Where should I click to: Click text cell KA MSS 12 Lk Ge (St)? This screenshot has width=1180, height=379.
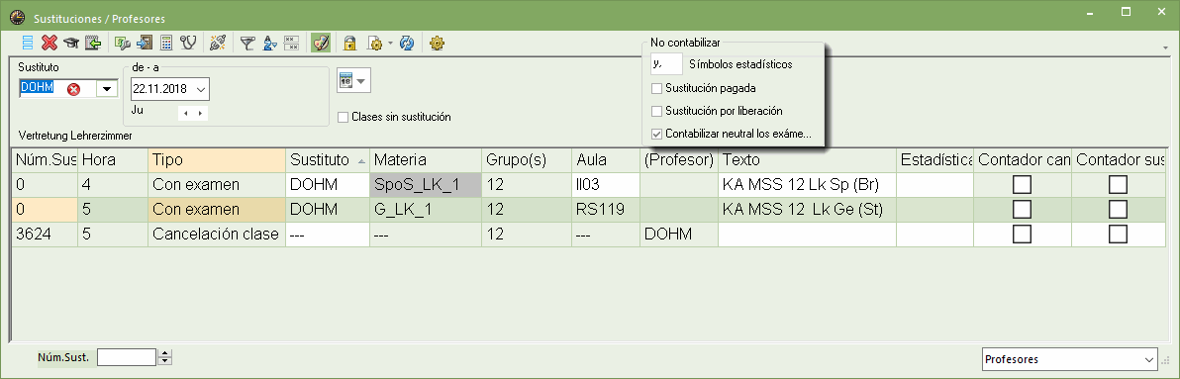[x=807, y=209]
